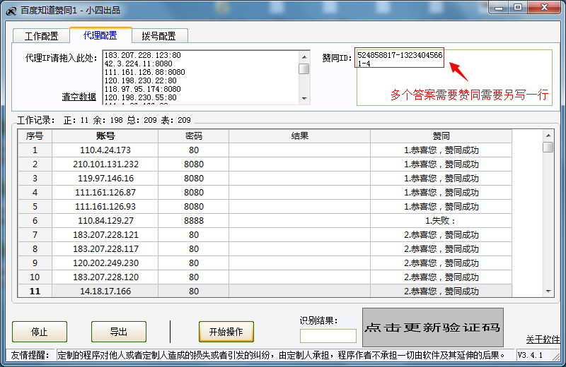Click the results table scroll-up arrow
The image size is (566, 367).
tap(548, 136)
